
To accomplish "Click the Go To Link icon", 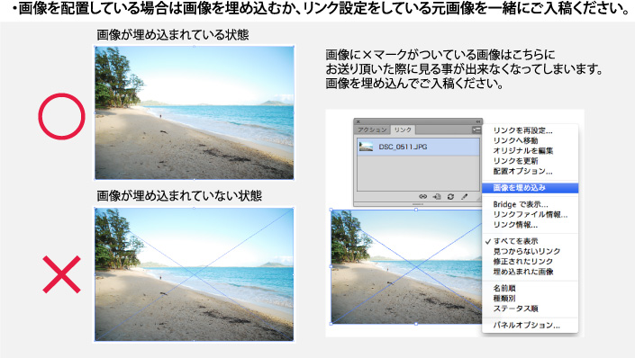I will (x=437, y=197).
